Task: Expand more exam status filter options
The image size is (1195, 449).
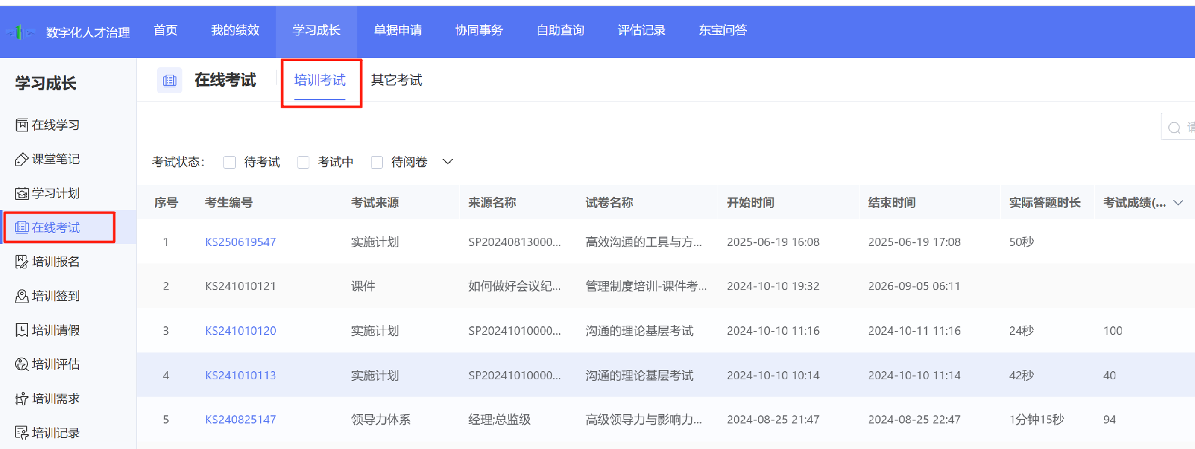Action: [448, 162]
